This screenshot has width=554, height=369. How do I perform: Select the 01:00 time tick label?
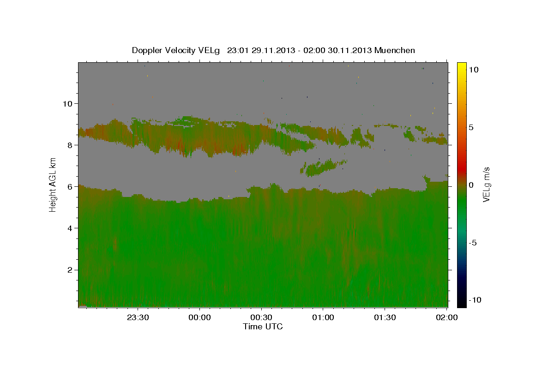click(x=323, y=317)
